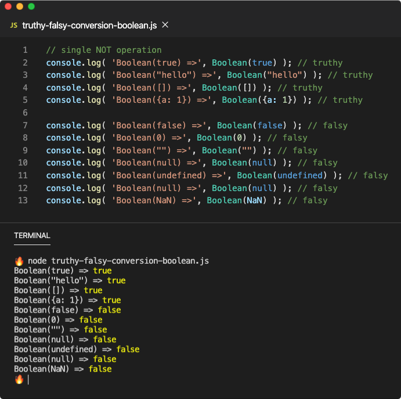Click terminal output 'Boolean(true) => true'
Viewport: 401px width, 399px height.
tap(63, 271)
